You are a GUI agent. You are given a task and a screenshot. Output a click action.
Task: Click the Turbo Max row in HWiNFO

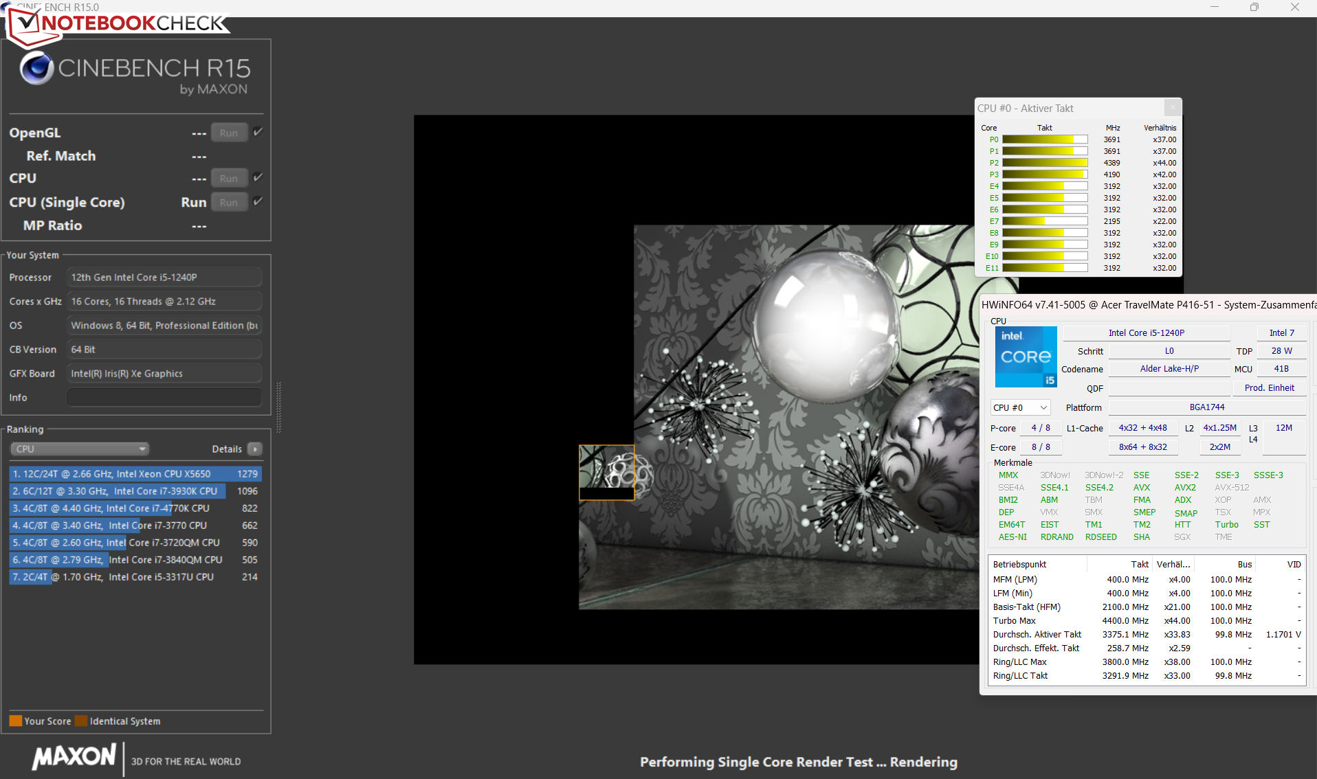(x=1147, y=621)
